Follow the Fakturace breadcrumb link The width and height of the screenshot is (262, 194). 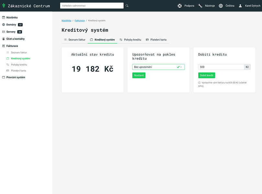pos(80,21)
